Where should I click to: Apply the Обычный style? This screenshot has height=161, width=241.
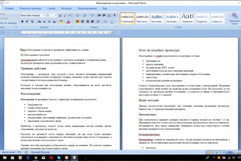tap(127, 18)
